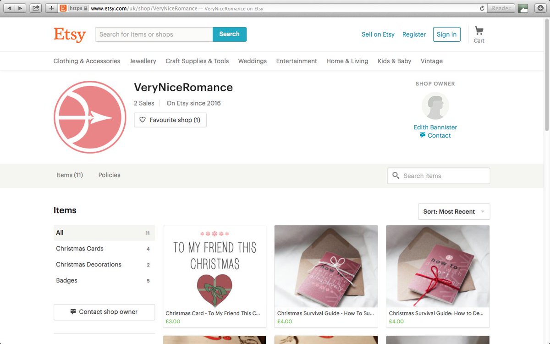Focus the Search items field

(x=439, y=176)
